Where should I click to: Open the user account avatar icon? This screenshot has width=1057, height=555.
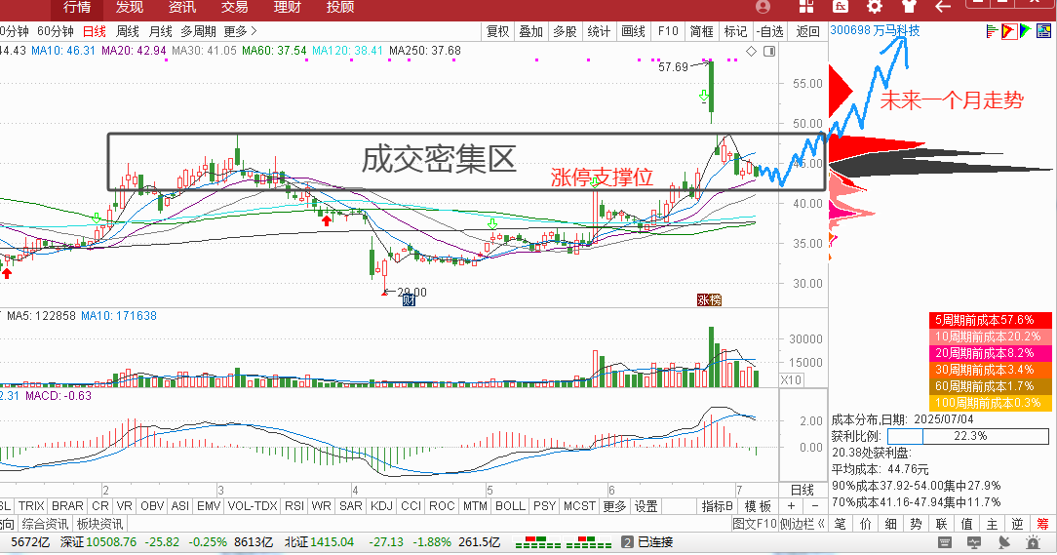point(763,7)
